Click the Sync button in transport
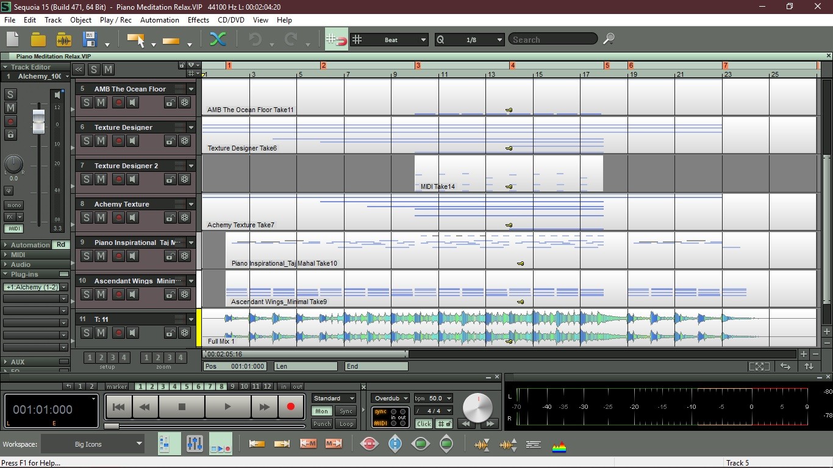Image resolution: width=833 pixels, height=468 pixels. click(x=346, y=411)
